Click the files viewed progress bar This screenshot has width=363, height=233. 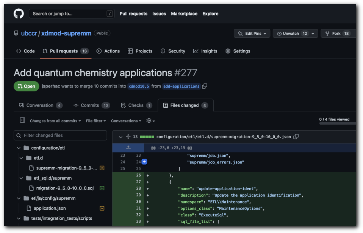point(336,123)
